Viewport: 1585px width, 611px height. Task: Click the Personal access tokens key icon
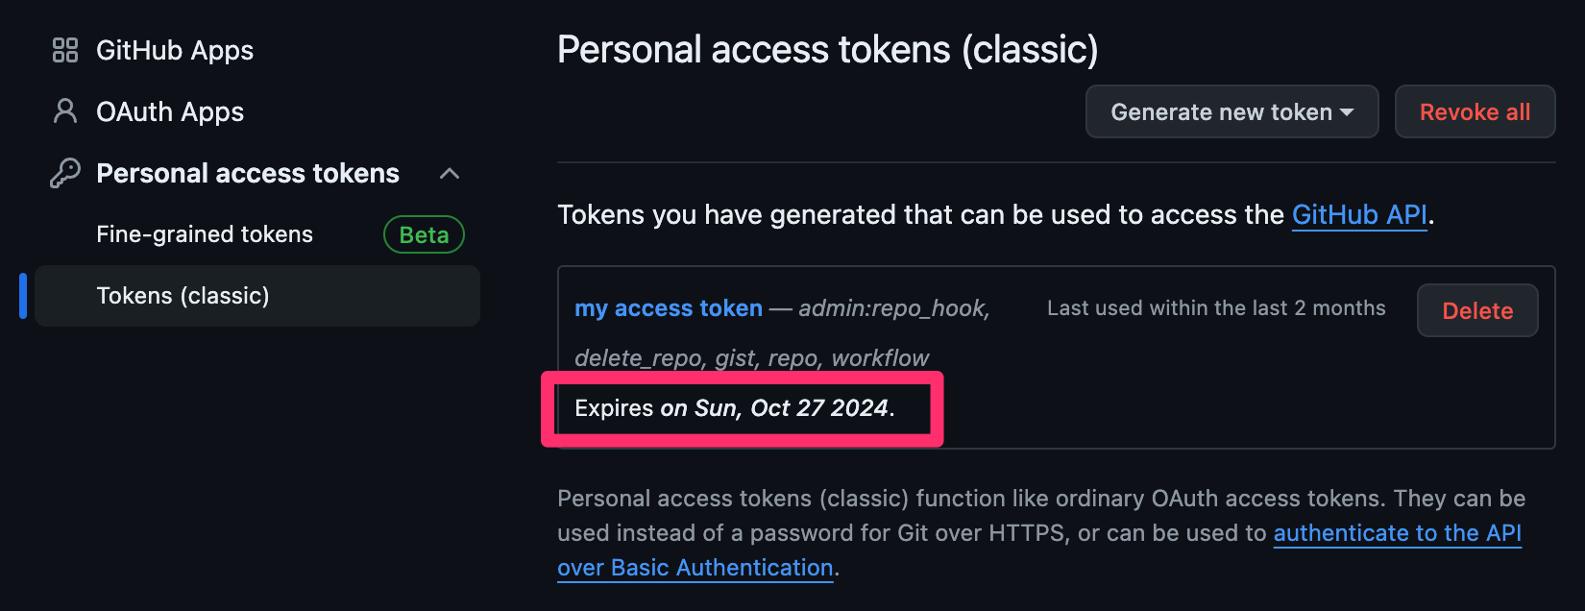coord(64,173)
